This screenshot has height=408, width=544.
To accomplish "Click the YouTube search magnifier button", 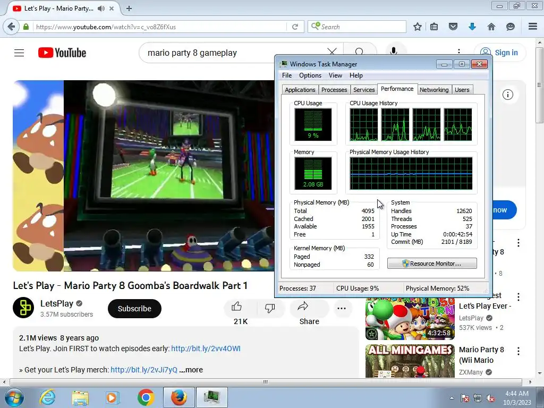I will (360, 52).
